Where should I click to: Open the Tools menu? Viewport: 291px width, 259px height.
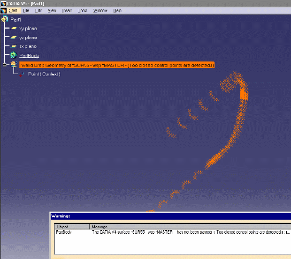pos(83,10)
